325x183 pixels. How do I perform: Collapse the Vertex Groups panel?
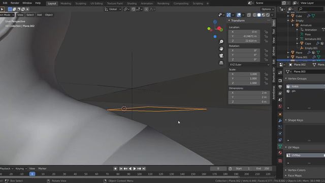286,79
